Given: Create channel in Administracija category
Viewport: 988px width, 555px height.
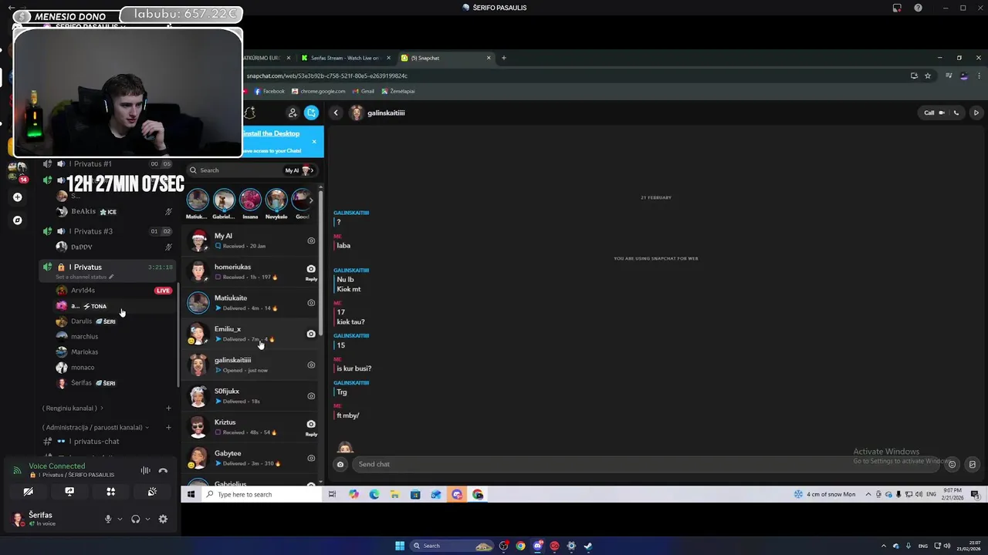Looking at the screenshot, I should tap(168, 427).
